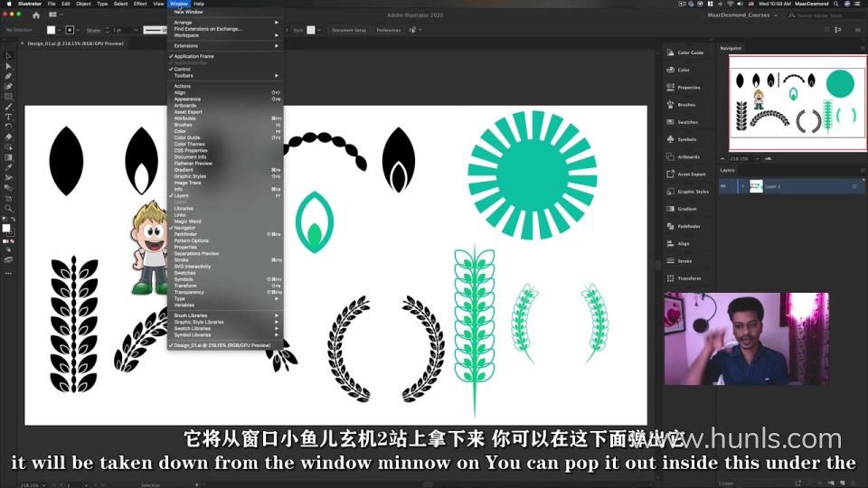Viewport: 868px width, 488px height.
Task: Select the Direct Selection tool
Action: [8, 66]
